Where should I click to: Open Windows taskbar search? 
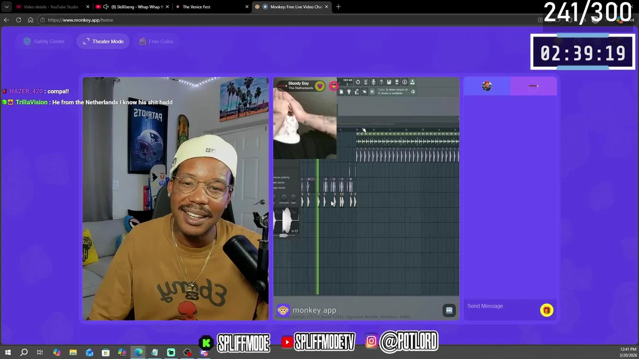(x=23, y=353)
